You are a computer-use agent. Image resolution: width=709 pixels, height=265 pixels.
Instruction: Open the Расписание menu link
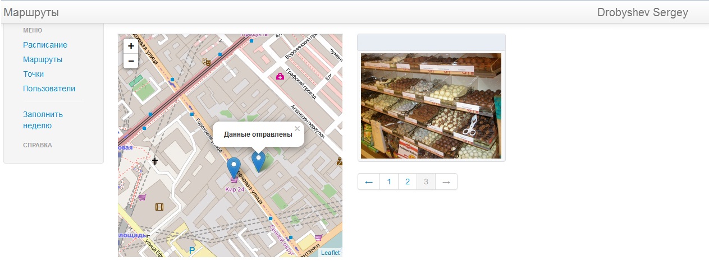45,45
